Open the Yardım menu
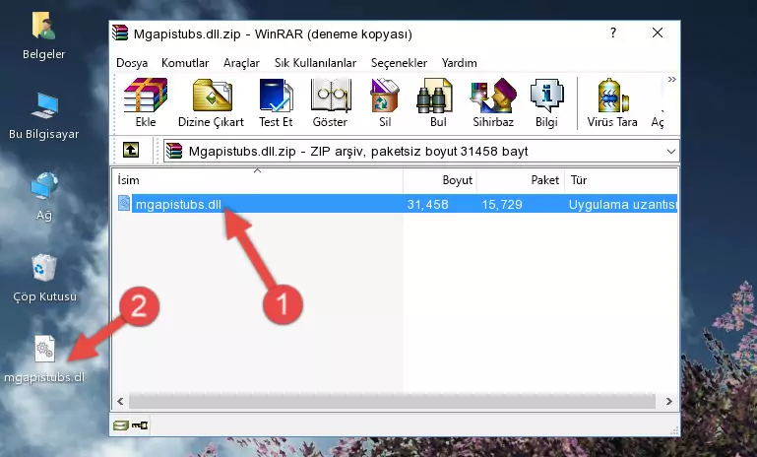Viewport: 757px width, 457px height. point(459,63)
